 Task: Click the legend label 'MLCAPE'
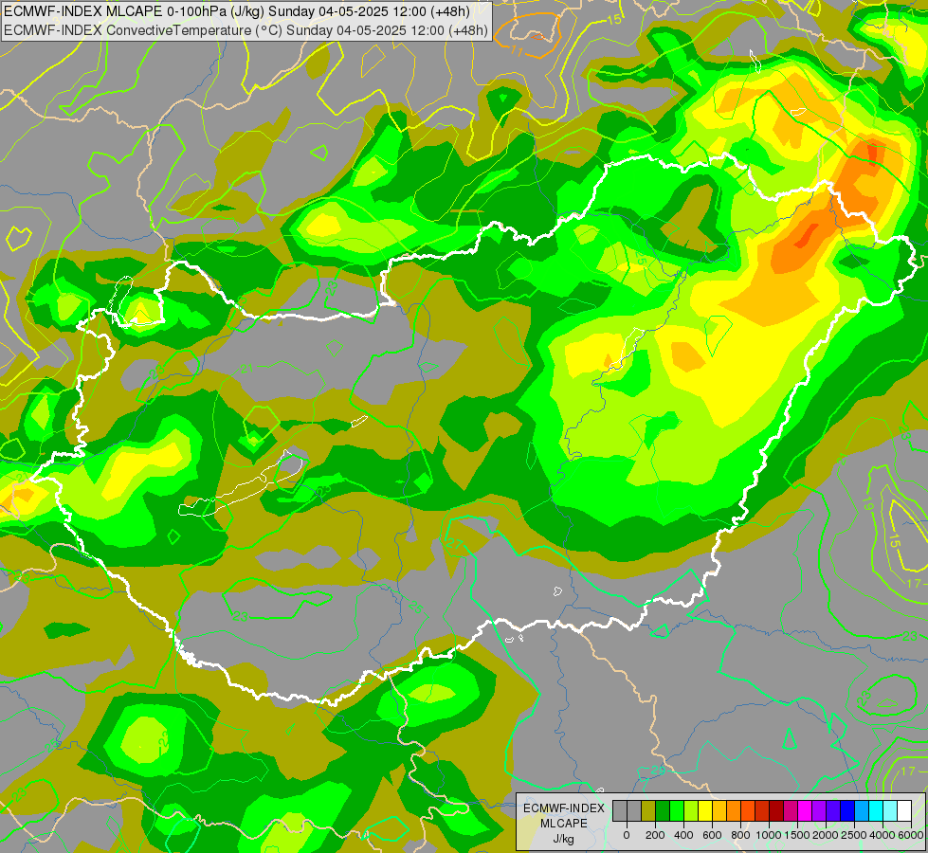tap(564, 824)
